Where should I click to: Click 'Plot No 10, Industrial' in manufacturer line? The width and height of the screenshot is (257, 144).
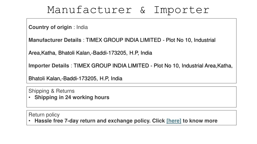click(191, 40)
